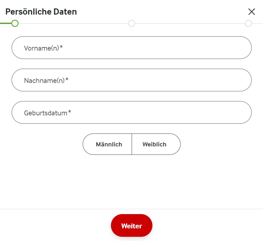This screenshot has width=263, height=241.
Task: Click the required asterisk beside Nachname(n)
Action: click(x=67, y=80)
